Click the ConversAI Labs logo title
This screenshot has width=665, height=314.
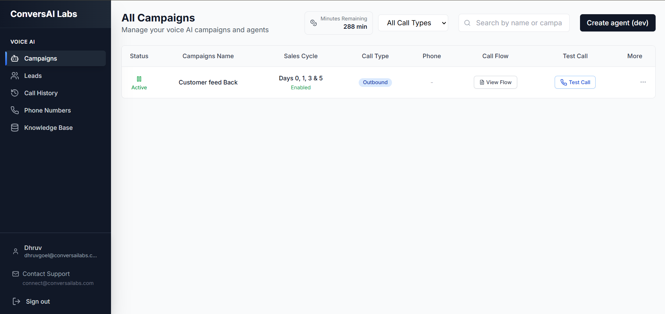[44, 14]
